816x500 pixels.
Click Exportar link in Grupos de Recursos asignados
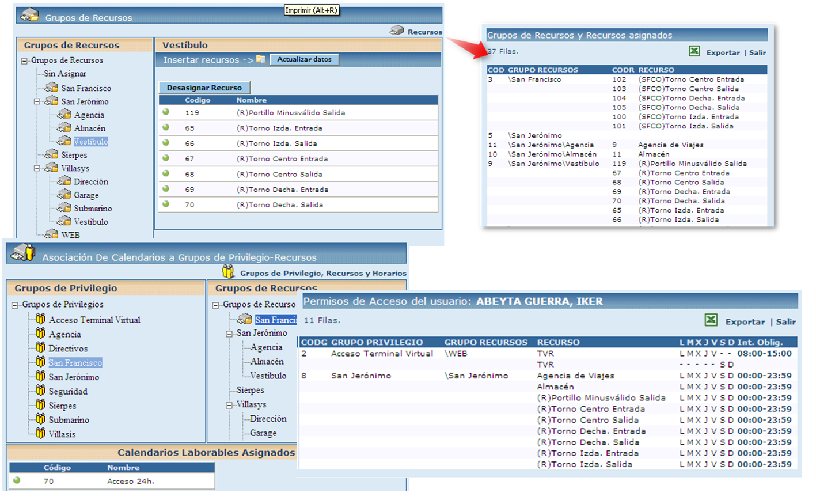[x=723, y=52]
